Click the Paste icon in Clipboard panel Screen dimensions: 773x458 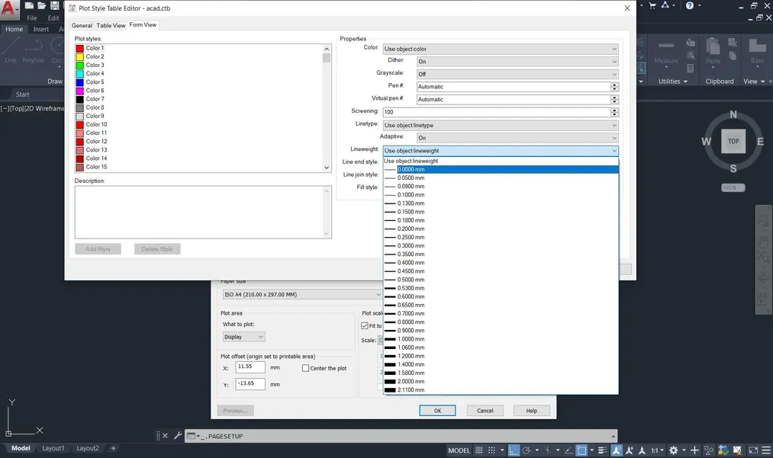point(713,51)
